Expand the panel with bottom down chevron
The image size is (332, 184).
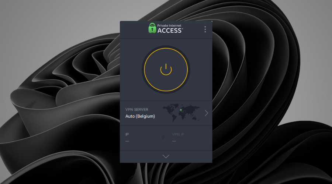166,156
